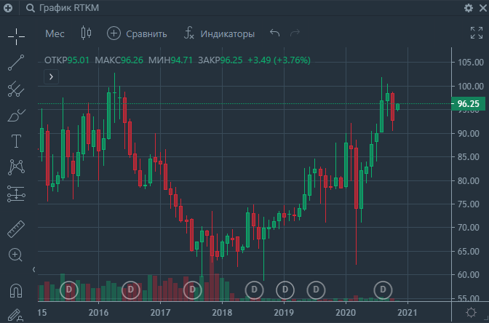The image size is (489, 323).
Task: Click dividend marker D near mid-2017
Action: click(192, 290)
